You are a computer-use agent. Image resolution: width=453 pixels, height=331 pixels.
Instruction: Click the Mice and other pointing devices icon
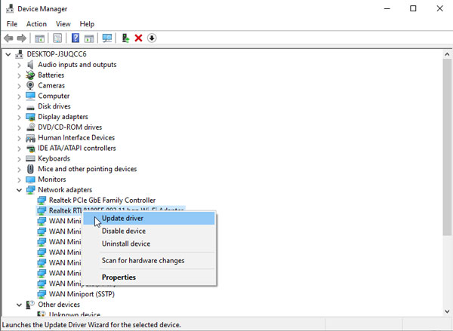point(30,169)
